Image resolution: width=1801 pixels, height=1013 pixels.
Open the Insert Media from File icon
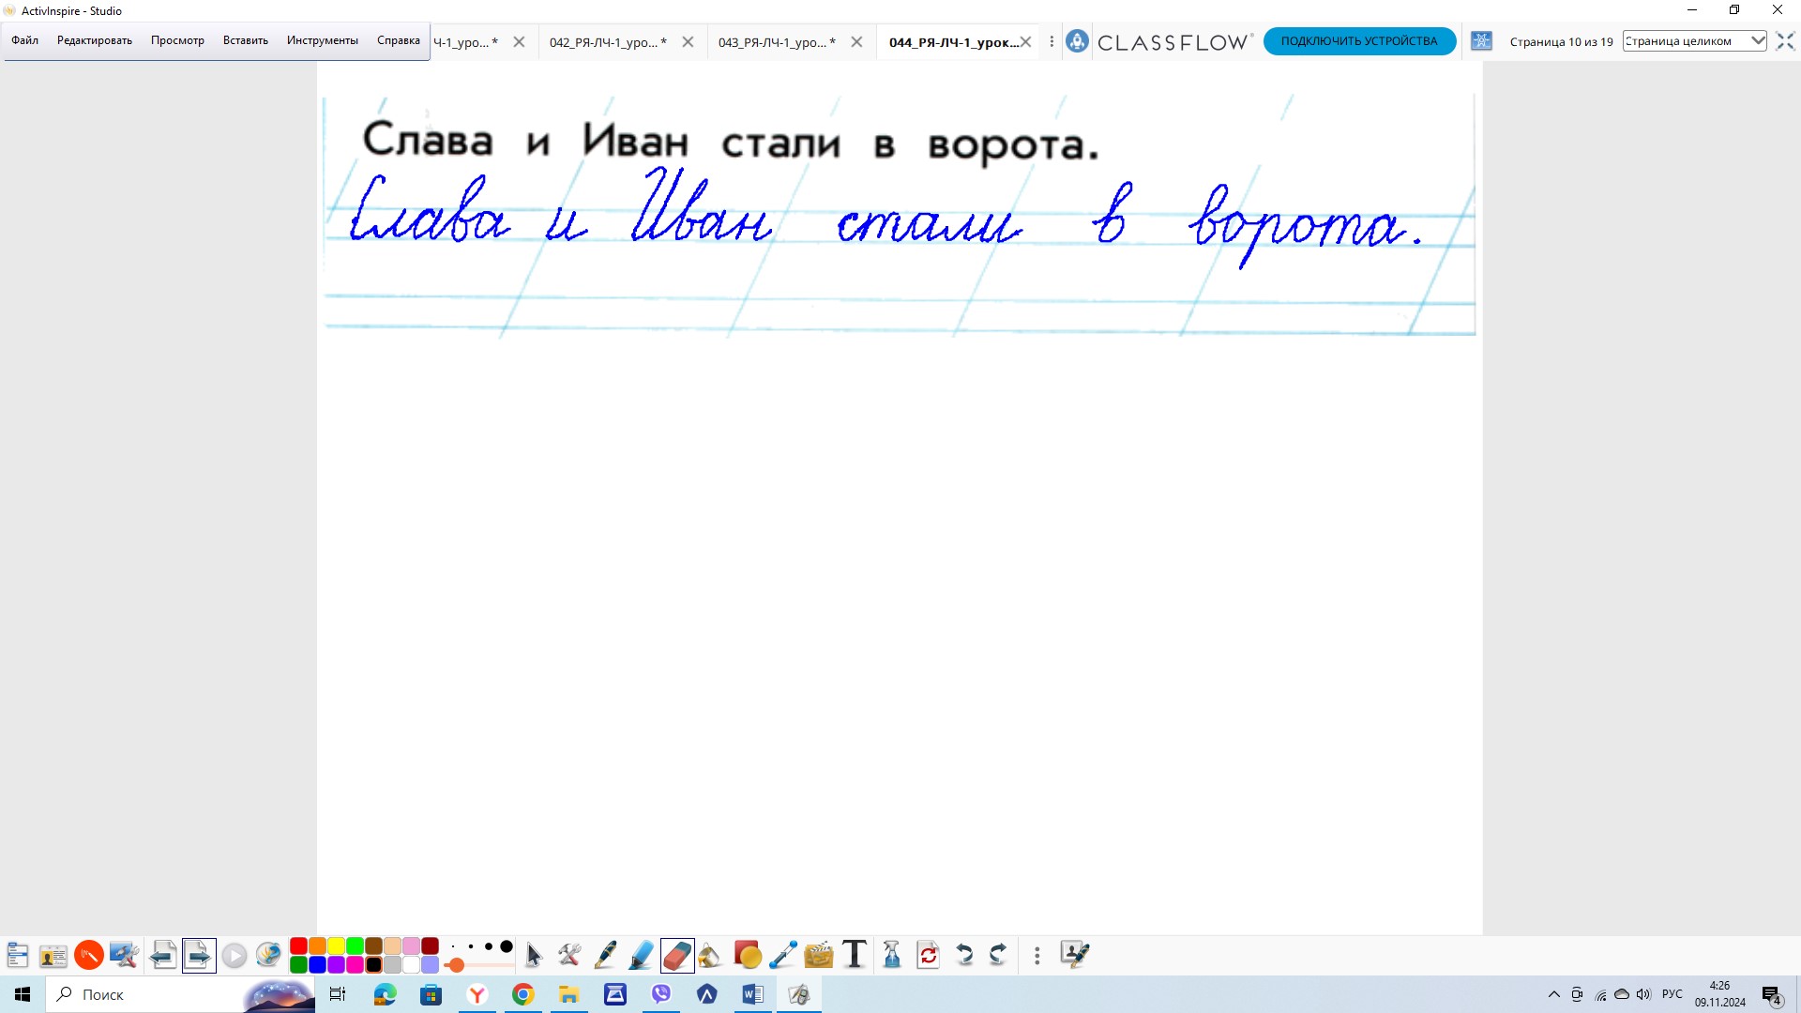819,956
